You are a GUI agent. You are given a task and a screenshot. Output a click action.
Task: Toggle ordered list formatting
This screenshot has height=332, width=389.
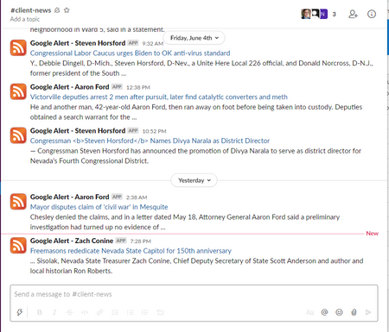(115, 312)
